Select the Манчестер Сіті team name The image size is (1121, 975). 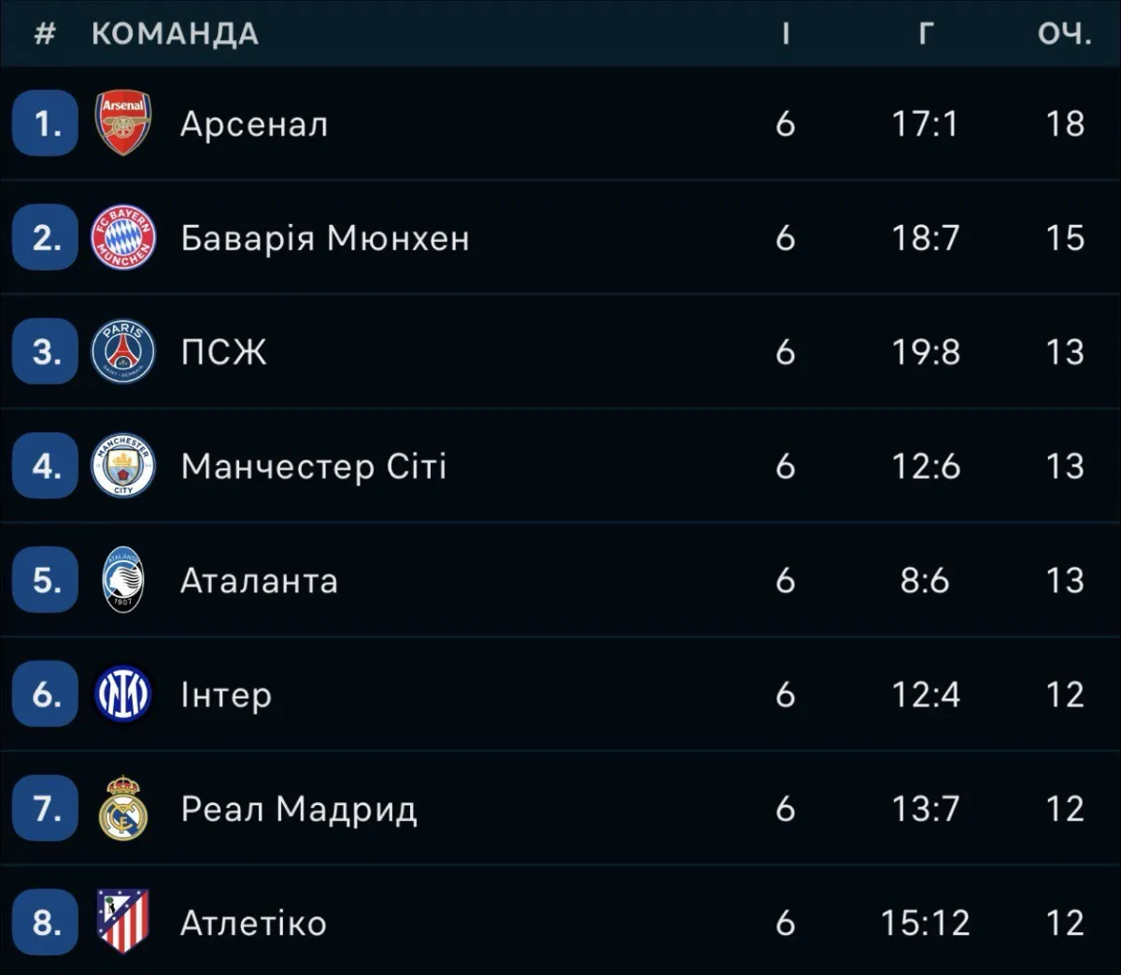coord(314,466)
